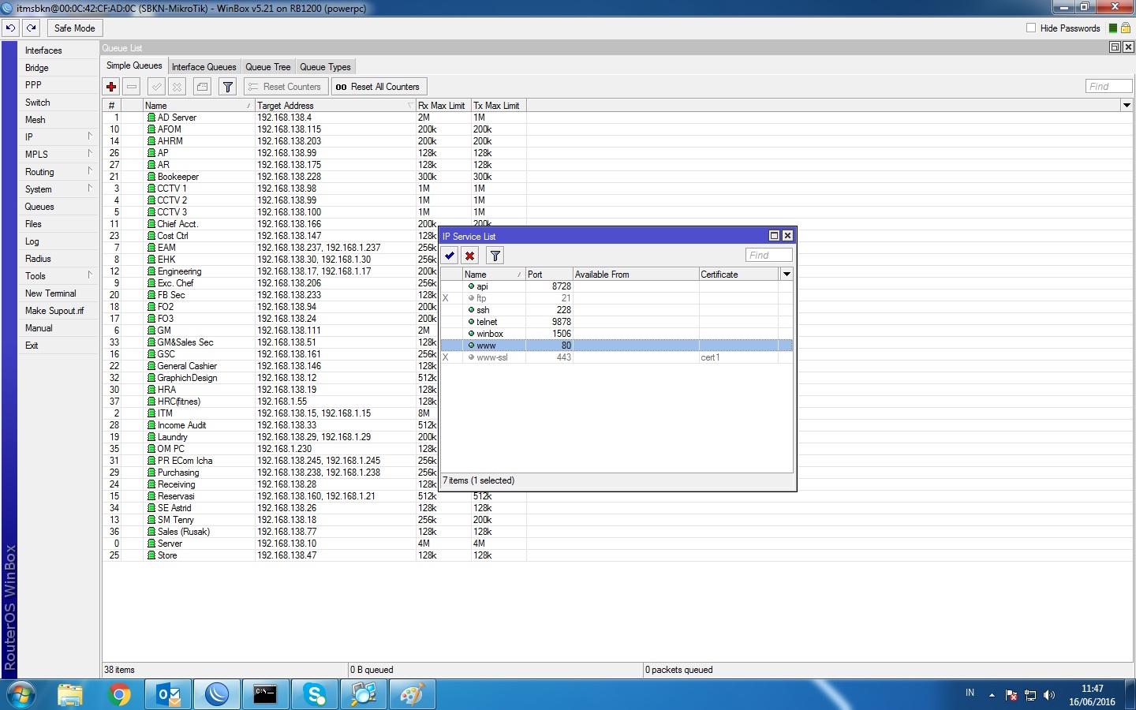Open Outlook from taskbar
This screenshot has width=1136, height=710.
(x=169, y=695)
